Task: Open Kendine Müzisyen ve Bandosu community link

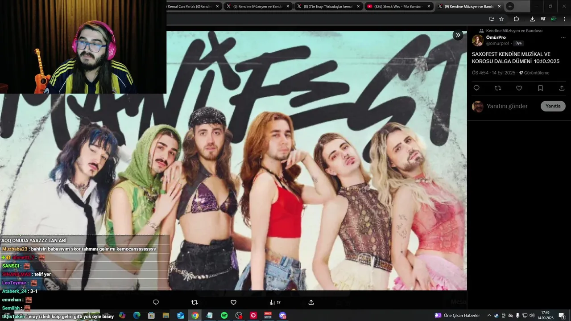Action: click(514, 31)
